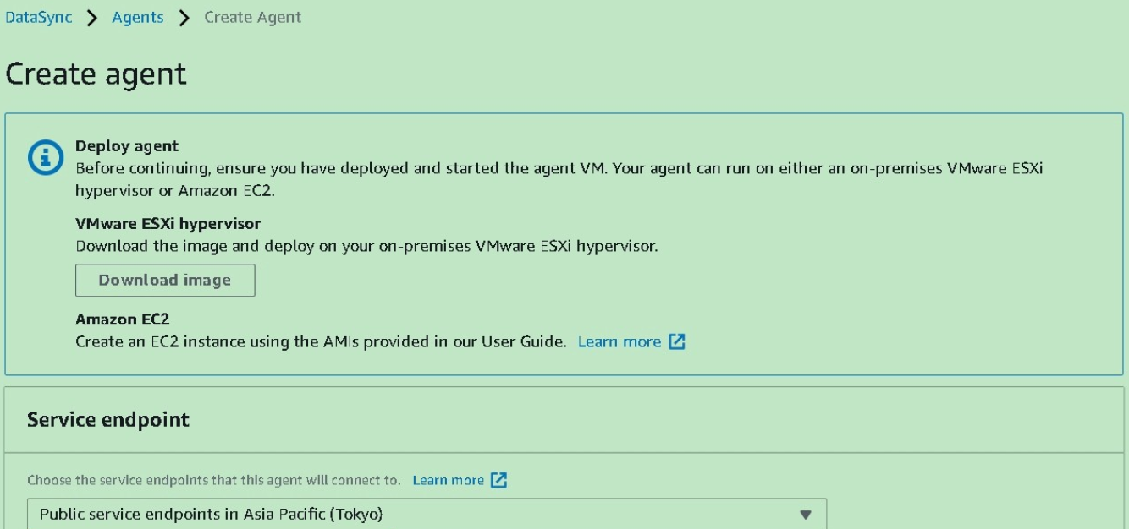Click the chevron between Agents and Create Agent
The height and width of the screenshot is (529, 1129).
click(184, 19)
